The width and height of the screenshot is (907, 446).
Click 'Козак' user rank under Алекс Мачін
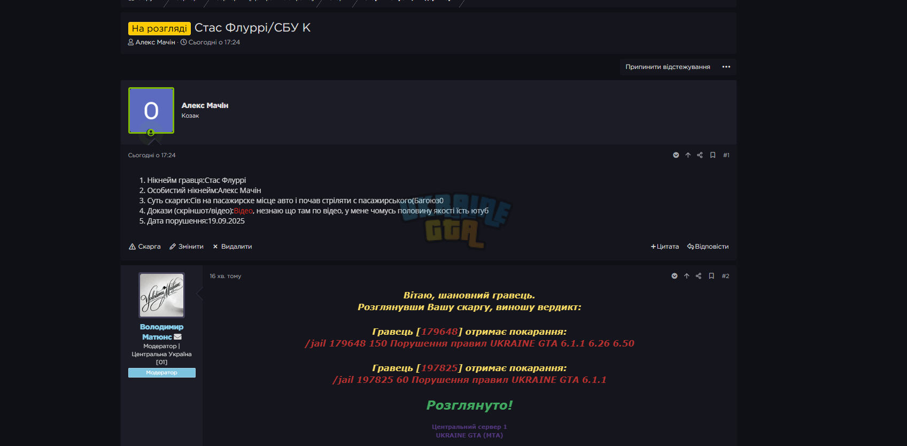coord(190,116)
